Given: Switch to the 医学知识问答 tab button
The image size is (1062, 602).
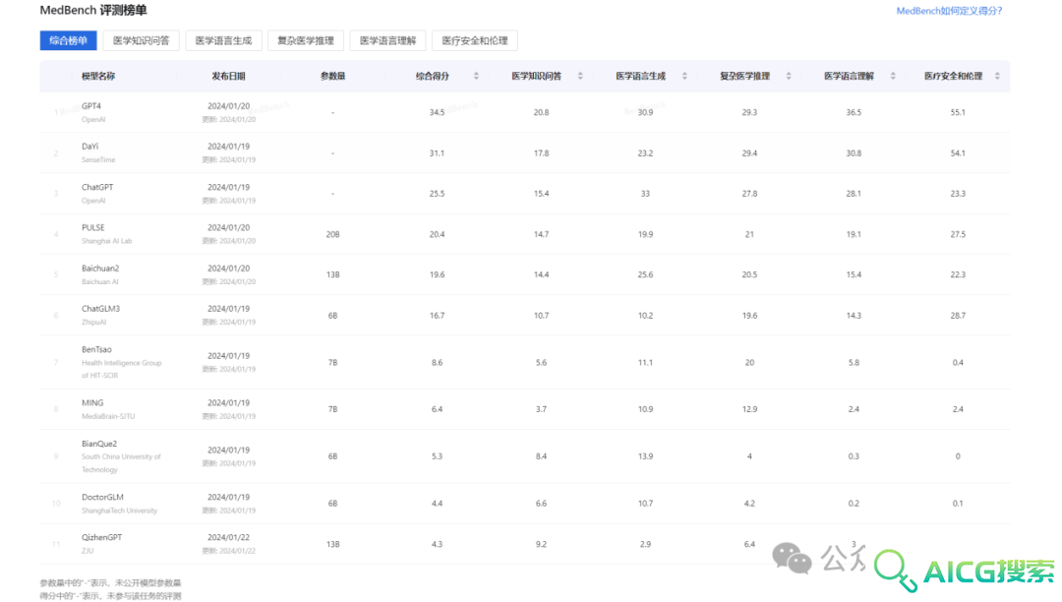Looking at the screenshot, I should [141, 40].
